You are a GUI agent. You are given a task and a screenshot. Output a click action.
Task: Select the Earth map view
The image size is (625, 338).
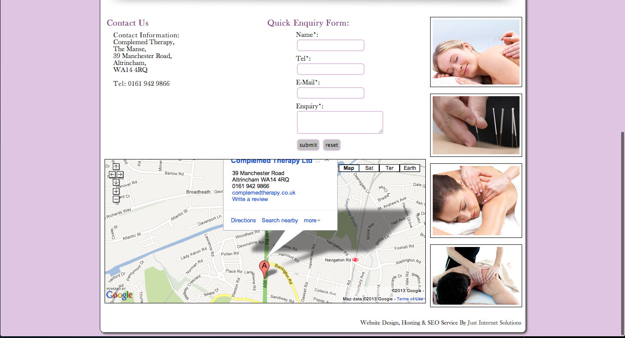tap(409, 168)
